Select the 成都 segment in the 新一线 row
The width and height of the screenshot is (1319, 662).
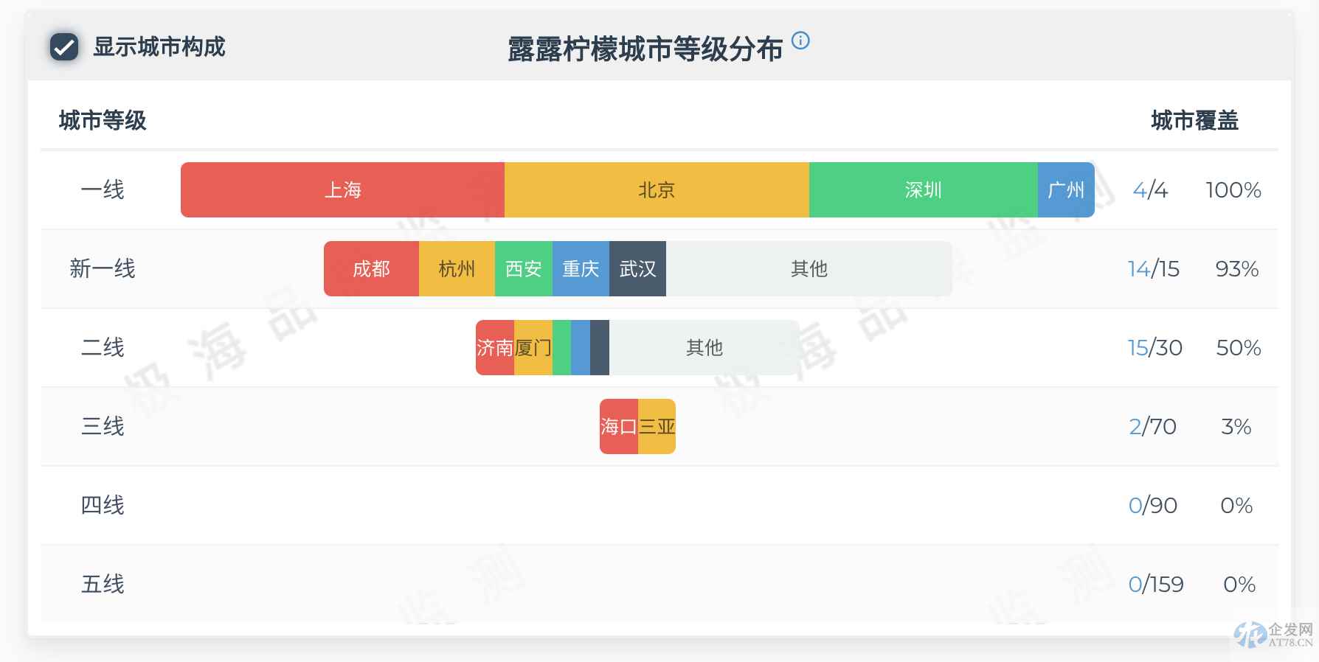371,269
